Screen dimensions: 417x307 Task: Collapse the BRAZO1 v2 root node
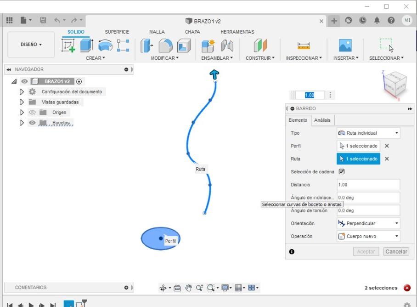click(x=14, y=81)
